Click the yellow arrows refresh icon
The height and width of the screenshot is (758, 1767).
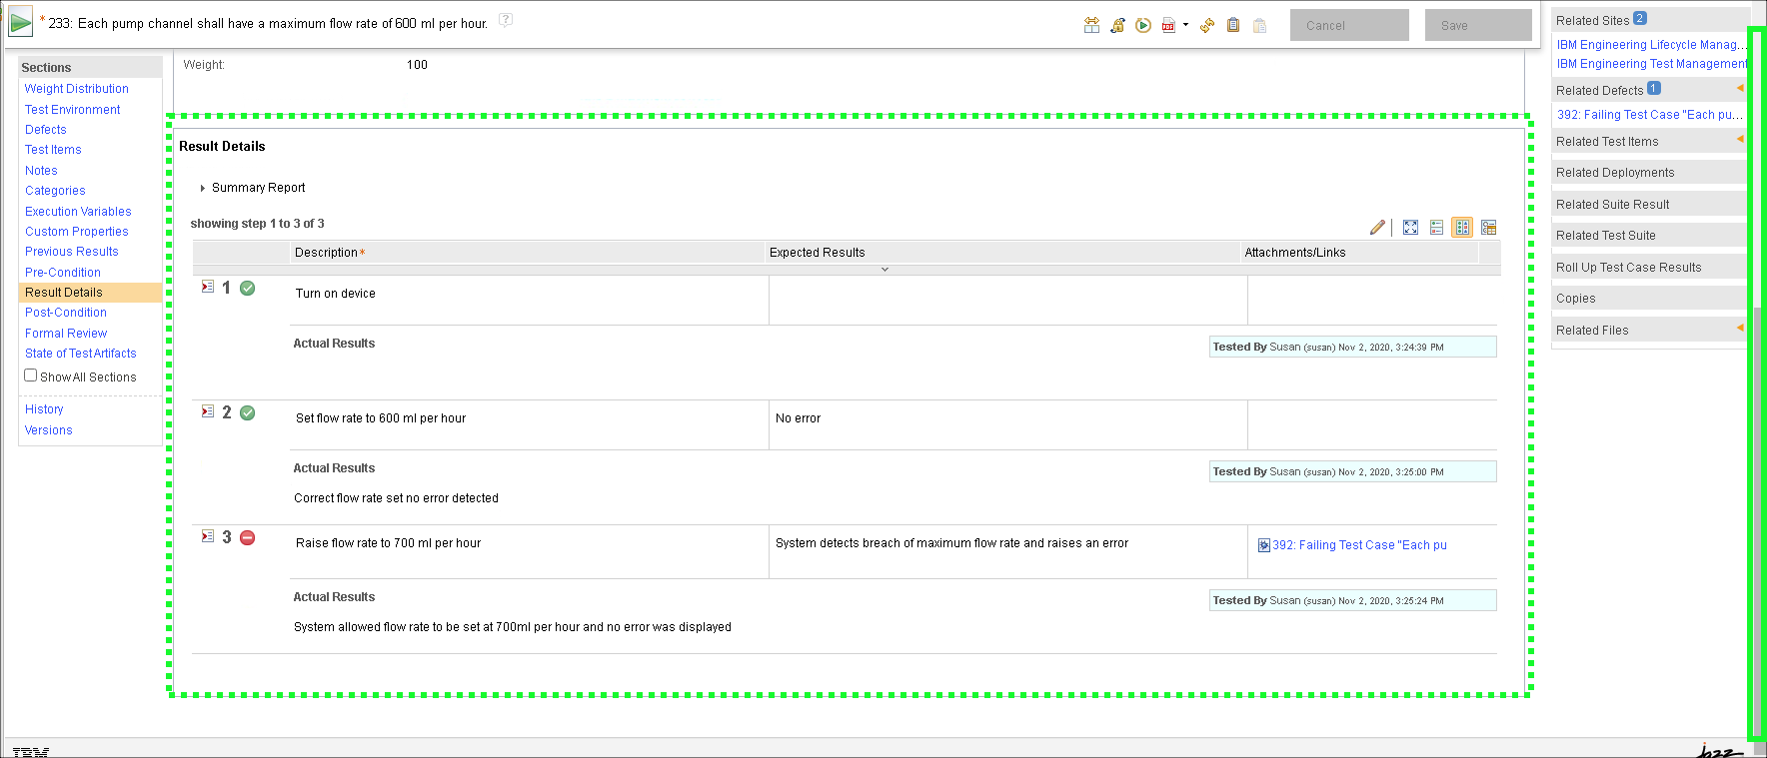click(x=1207, y=26)
